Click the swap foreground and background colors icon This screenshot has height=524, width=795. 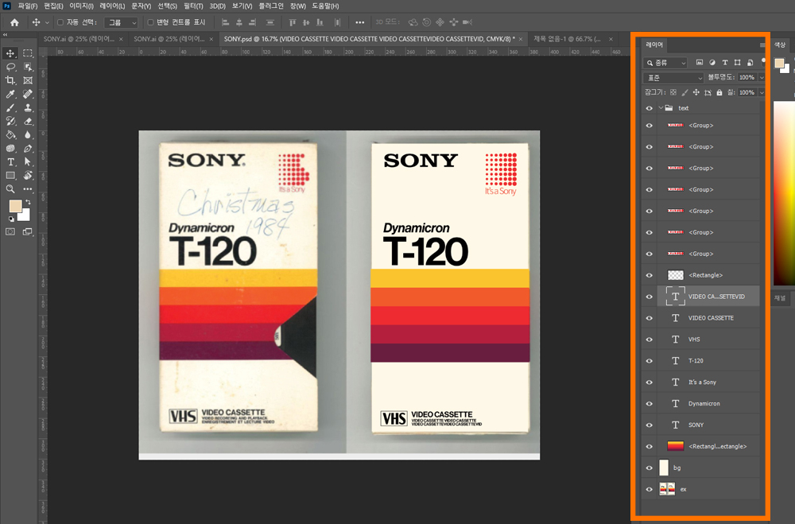(28, 202)
